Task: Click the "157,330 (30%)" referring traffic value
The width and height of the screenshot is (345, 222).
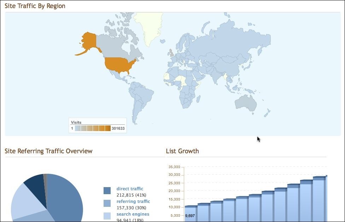Action: [x=131, y=208]
